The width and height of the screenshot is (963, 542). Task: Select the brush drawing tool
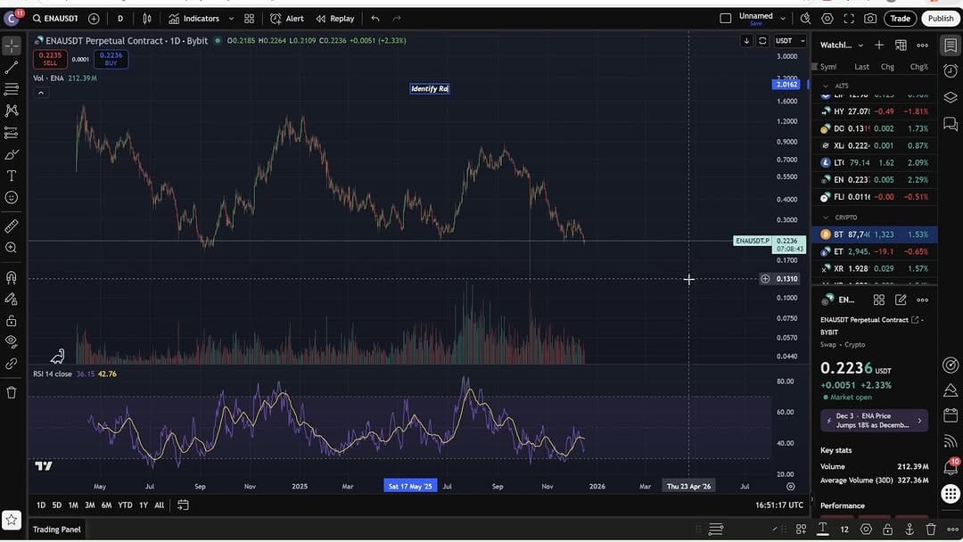tap(11, 154)
